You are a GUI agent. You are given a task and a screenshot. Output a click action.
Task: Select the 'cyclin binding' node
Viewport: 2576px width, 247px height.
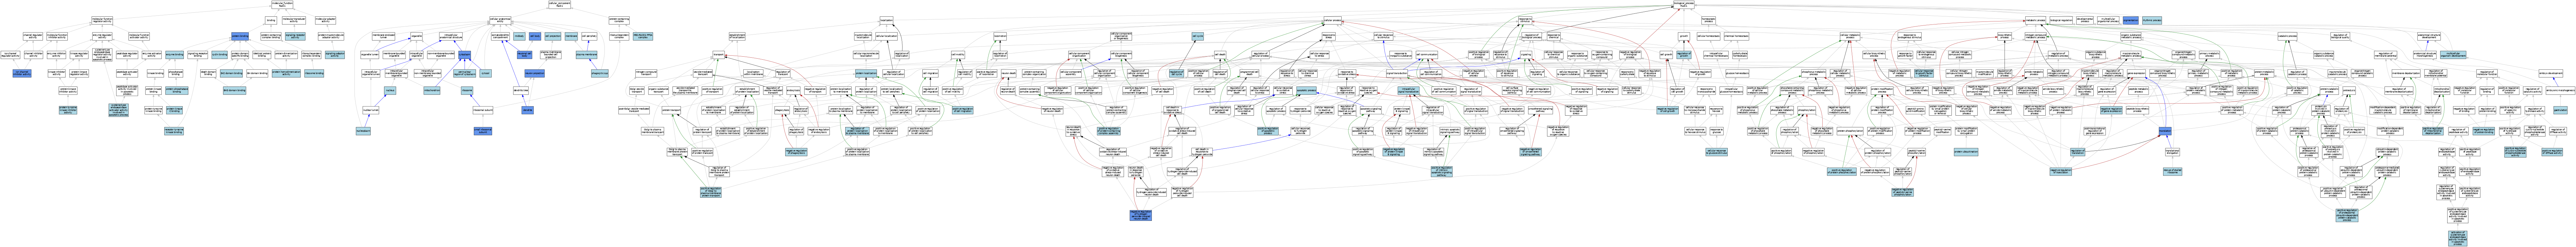219,55
